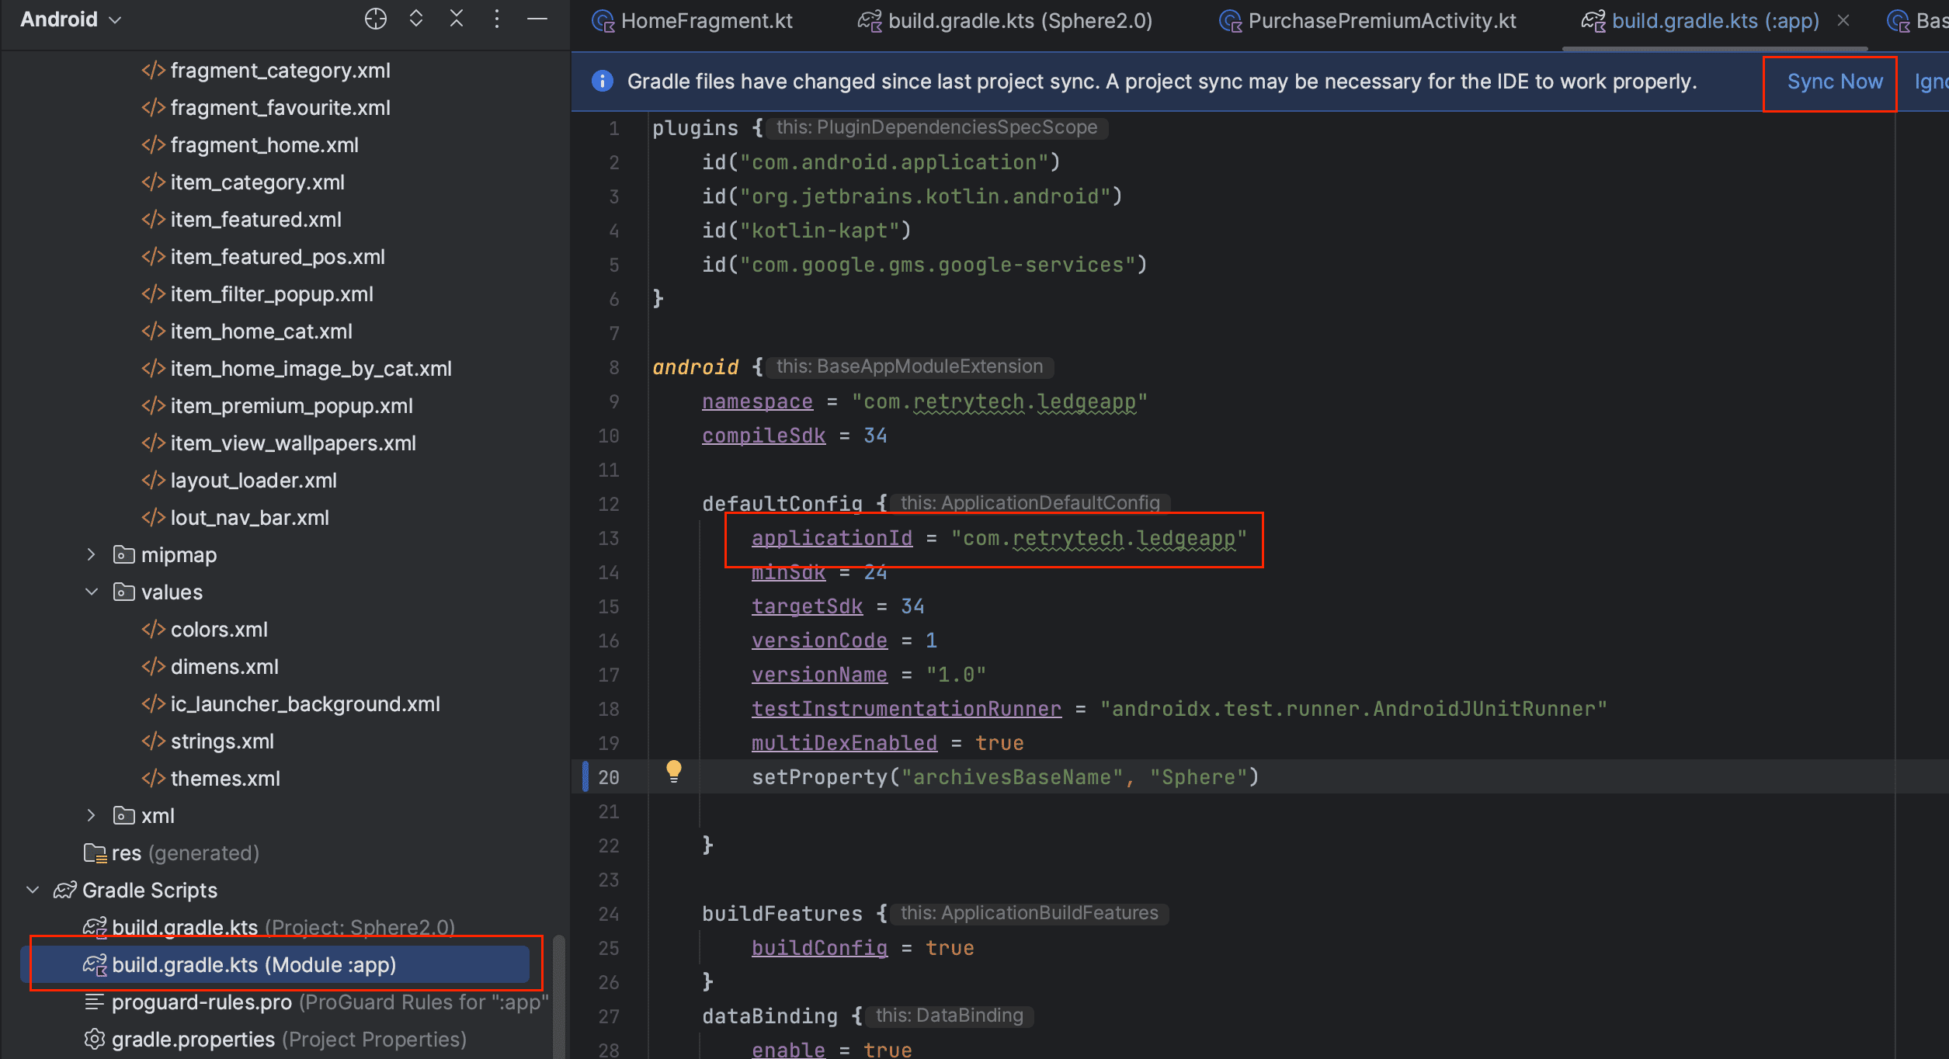Collapse the Gradle Scripts node
Viewport: 1949px width, 1059px height.
pos(33,890)
